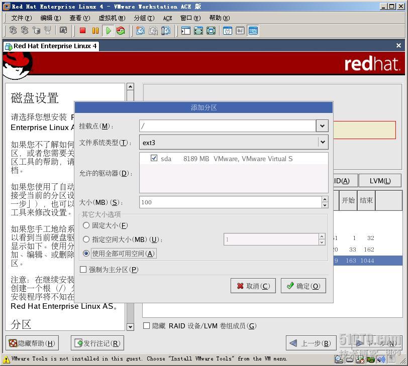The image size is (408, 366).
Task: Click the Take Snapshot clock icon
Action: [x=140, y=31]
